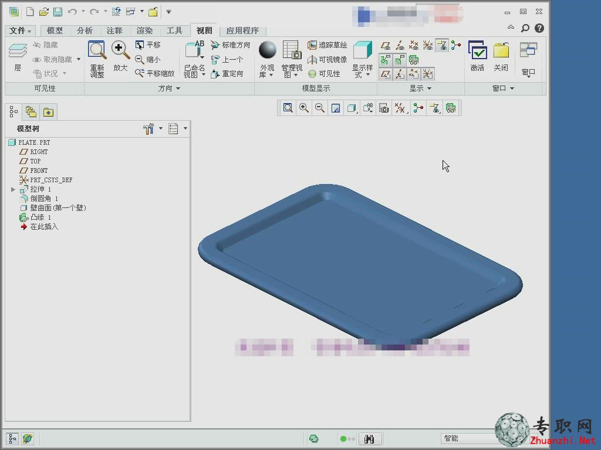Open folder browser tab in navigator
601x450 pixels.
[31, 112]
